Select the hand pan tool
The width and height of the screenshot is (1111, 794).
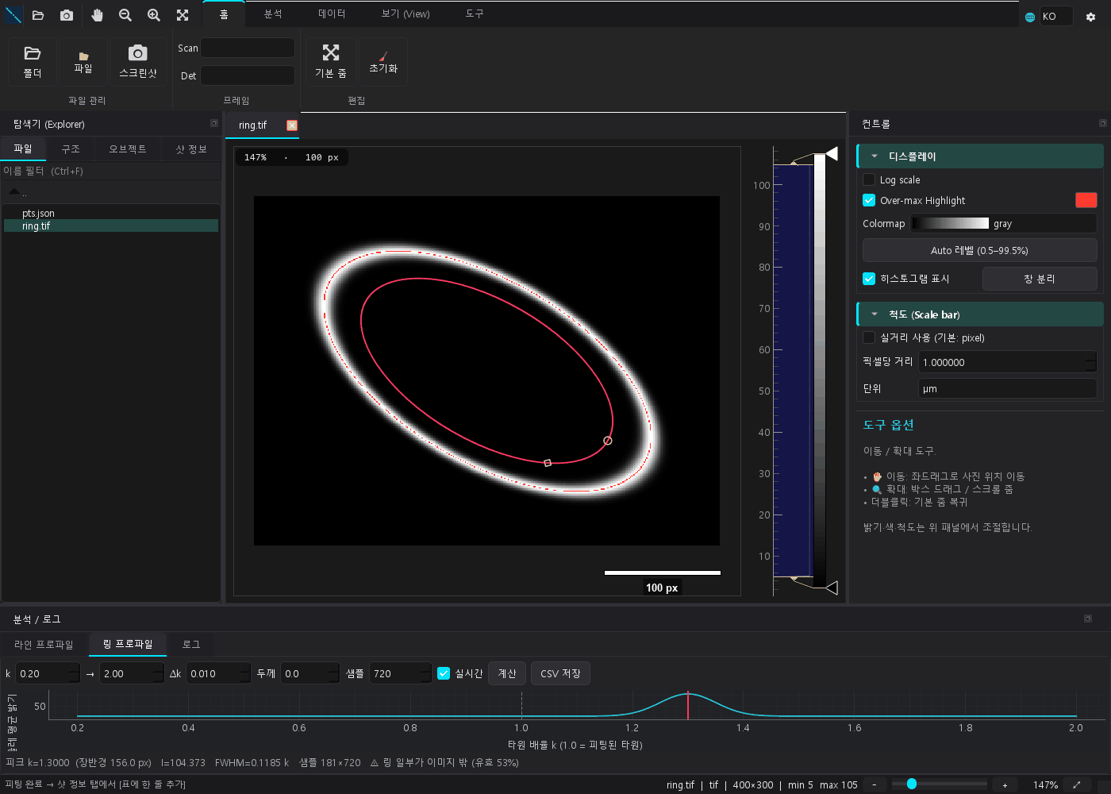click(x=97, y=15)
